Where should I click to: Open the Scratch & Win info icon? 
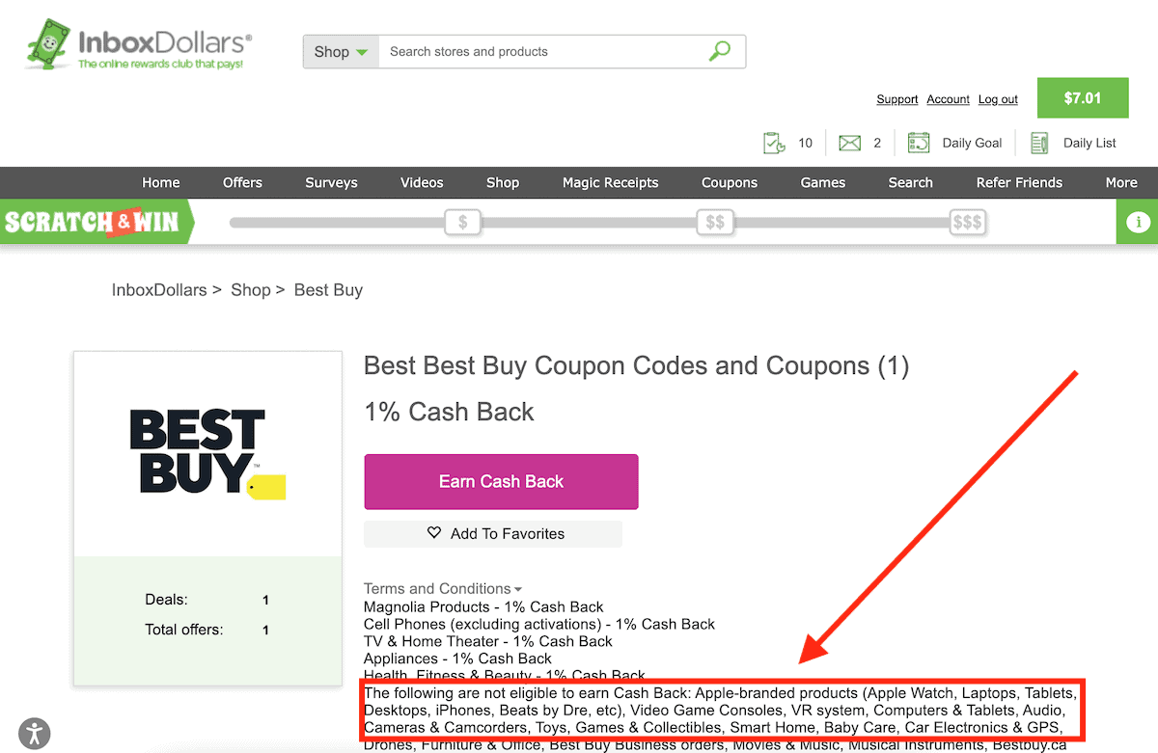pyautogui.click(x=1137, y=222)
